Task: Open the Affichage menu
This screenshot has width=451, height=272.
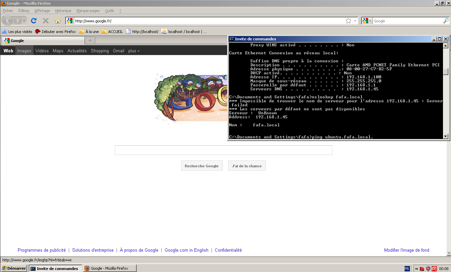Action: point(42,11)
